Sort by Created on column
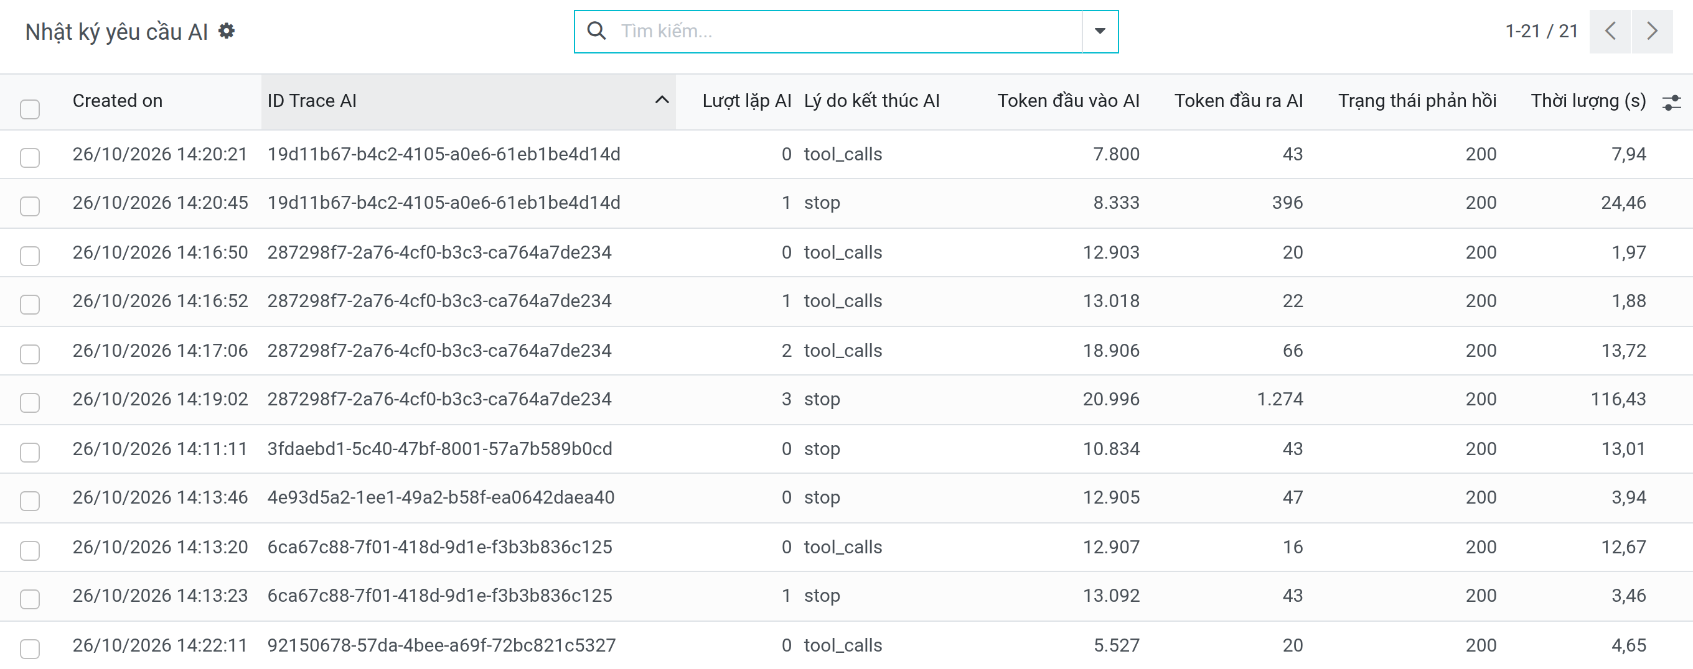This screenshot has height=669, width=1693. (x=118, y=101)
